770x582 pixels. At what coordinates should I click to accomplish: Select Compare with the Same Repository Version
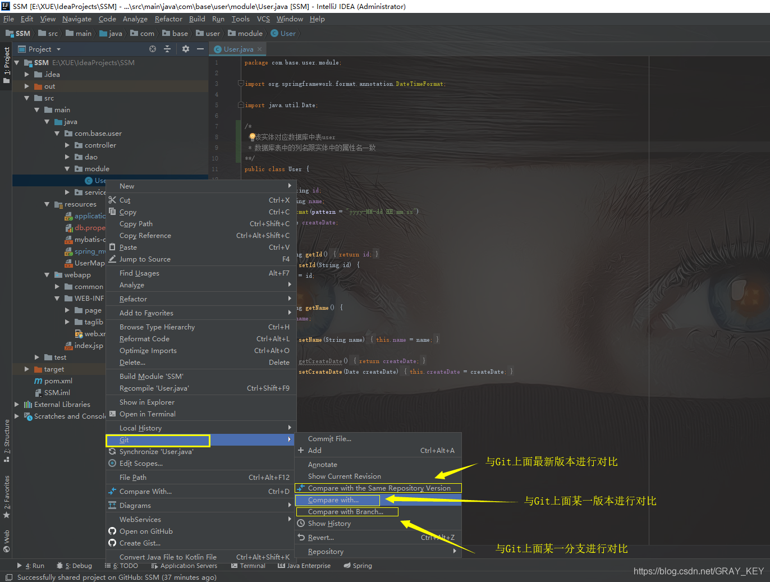tap(378, 488)
